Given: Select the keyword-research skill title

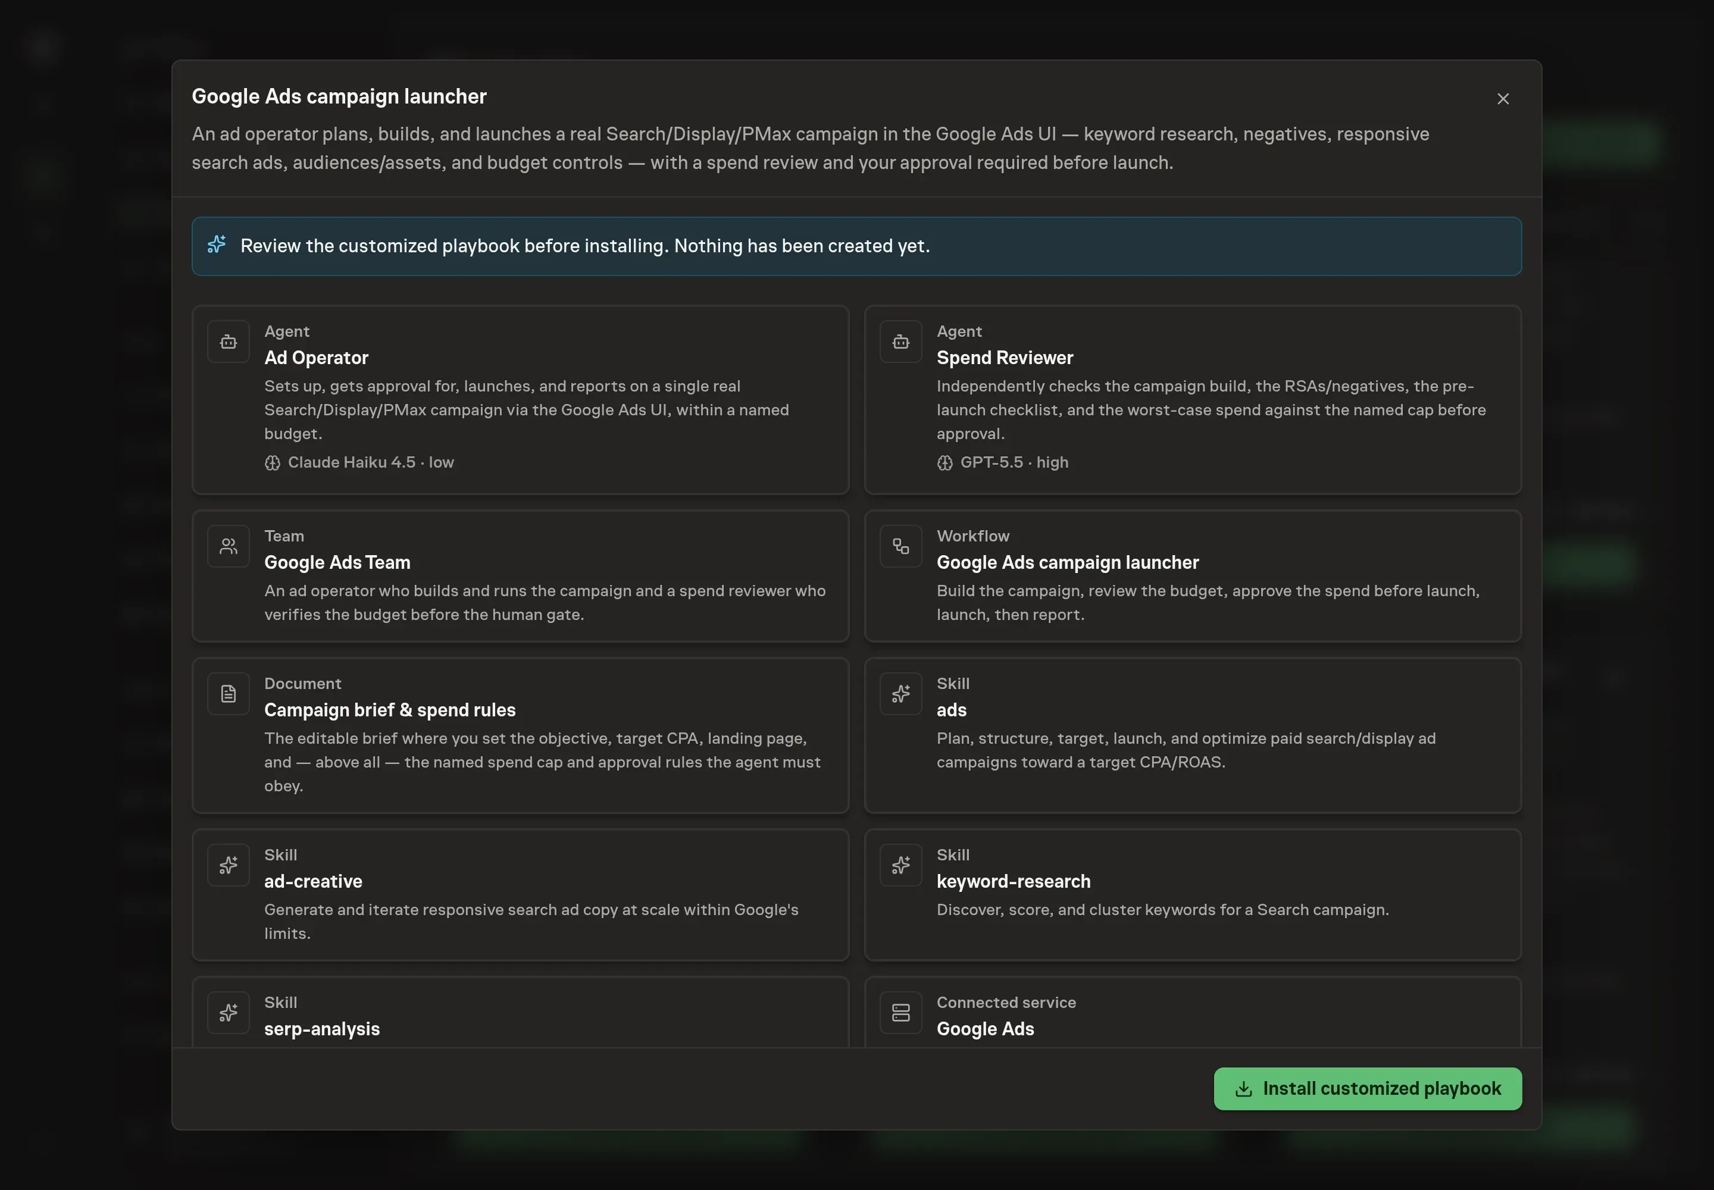Looking at the screenshot, I should click(1014, 882).
